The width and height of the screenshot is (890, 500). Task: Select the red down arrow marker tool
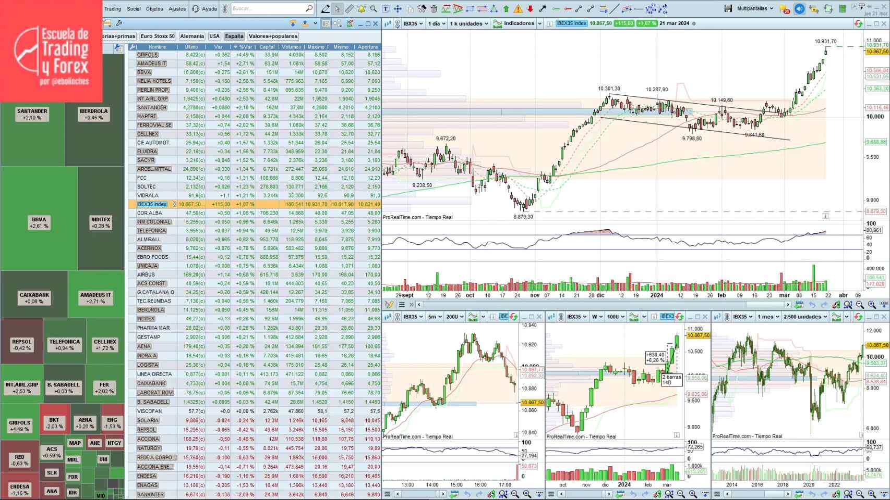[530, 8]
